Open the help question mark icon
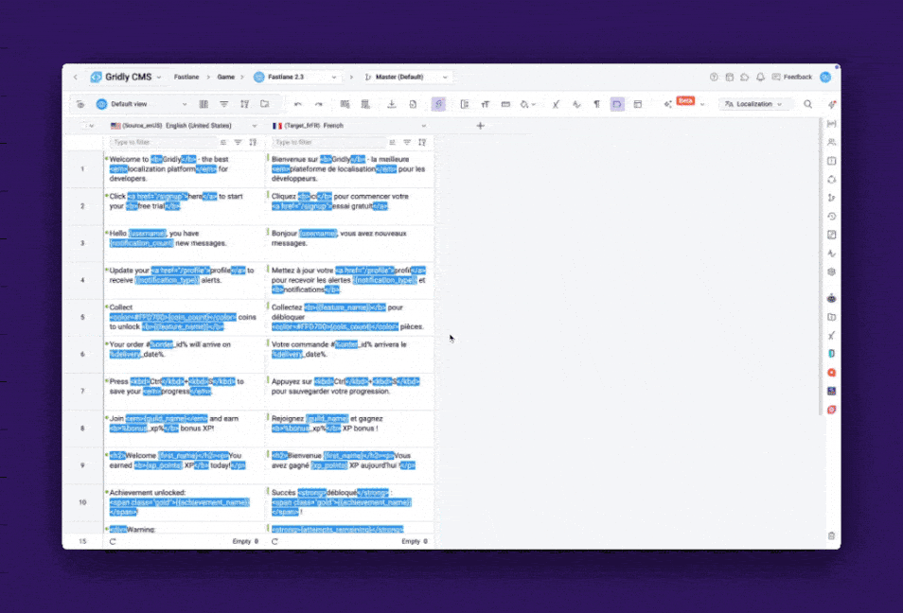903x613 pixels. coord(714,77)
